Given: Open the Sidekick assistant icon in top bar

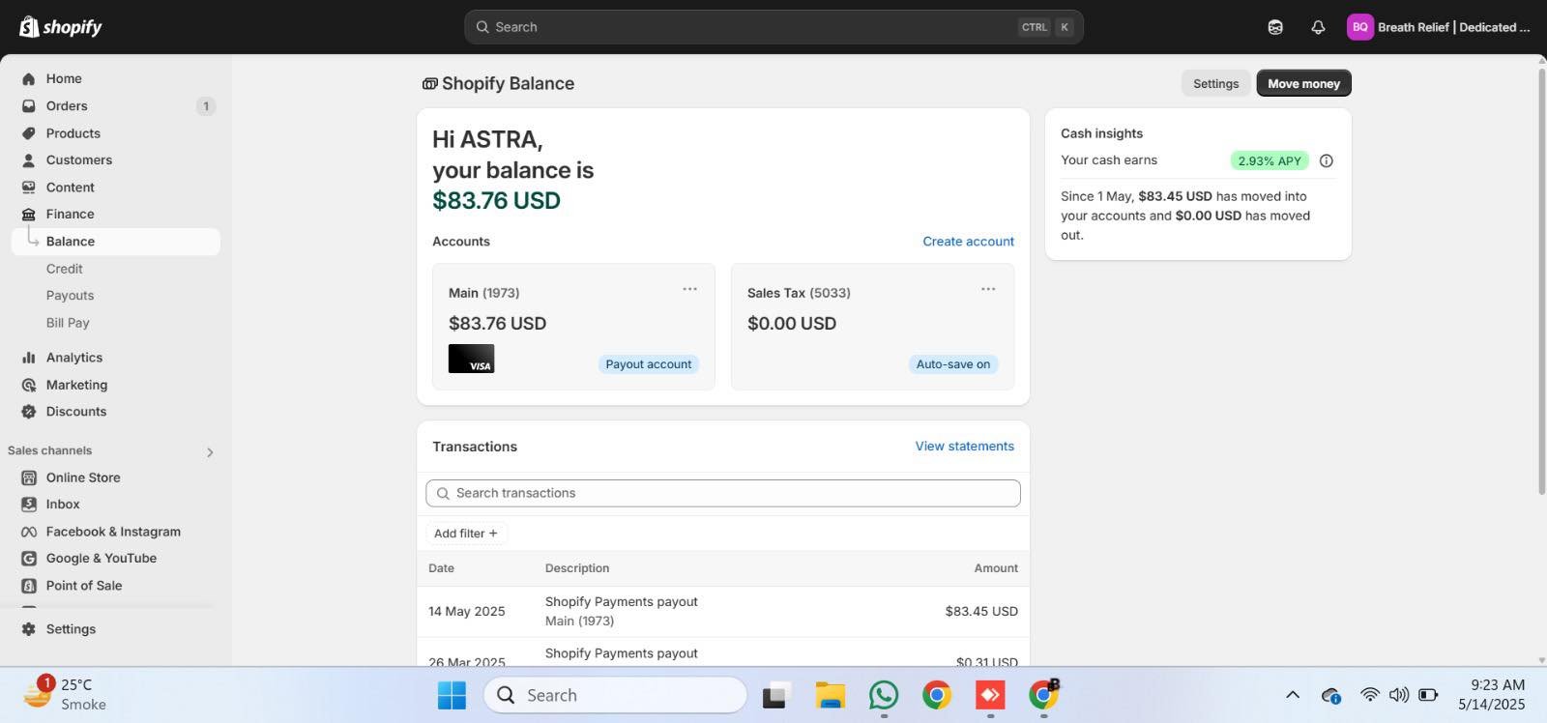Looking at the screenshot, I should click(1275, 27).
